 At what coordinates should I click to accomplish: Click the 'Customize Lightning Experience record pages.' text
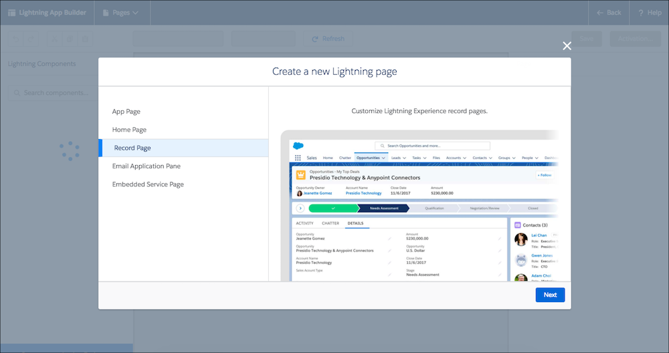(419, 111)
